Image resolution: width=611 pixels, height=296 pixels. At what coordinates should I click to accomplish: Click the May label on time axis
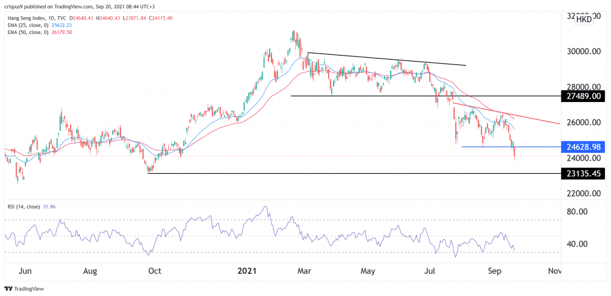click(x=369, y=270)
